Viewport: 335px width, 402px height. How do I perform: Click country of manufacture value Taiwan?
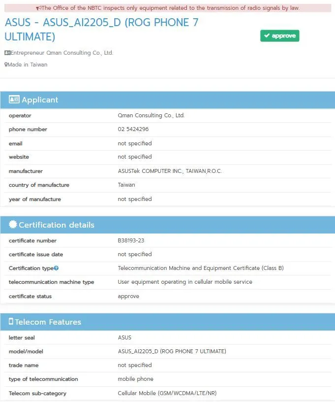pos(126,185)
